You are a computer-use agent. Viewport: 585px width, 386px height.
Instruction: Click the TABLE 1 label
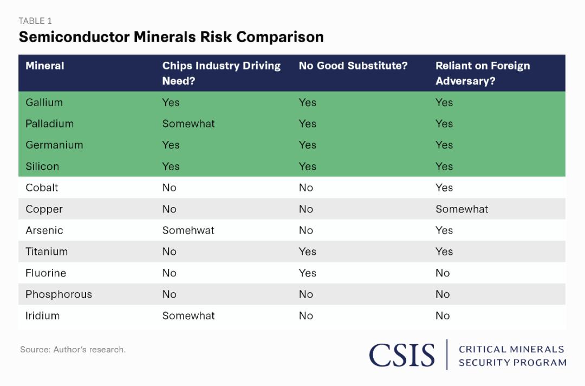[x=35, y=21]
